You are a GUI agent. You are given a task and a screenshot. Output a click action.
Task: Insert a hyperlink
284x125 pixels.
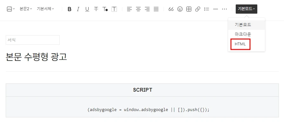coord(198,9)
